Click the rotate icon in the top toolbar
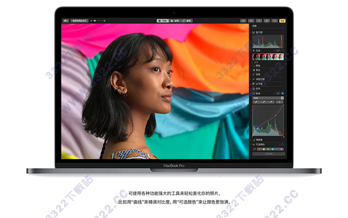The image size is (348, 218). (x=267, y=21)
